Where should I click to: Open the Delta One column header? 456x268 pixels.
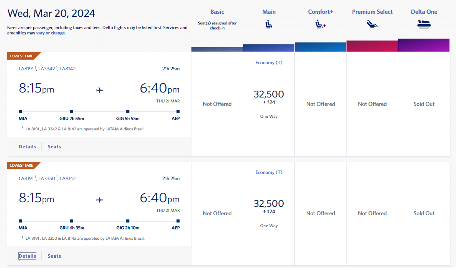[424, 12]
